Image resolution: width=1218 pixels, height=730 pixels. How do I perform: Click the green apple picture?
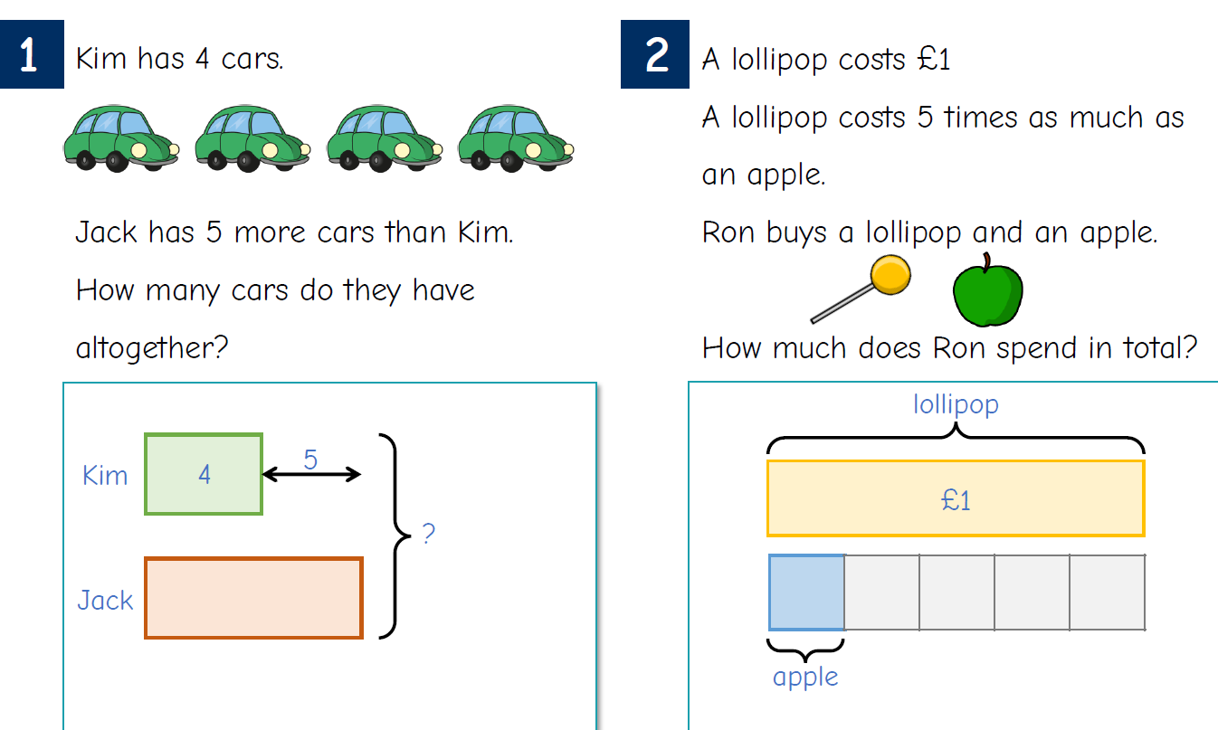coord(987,289)
